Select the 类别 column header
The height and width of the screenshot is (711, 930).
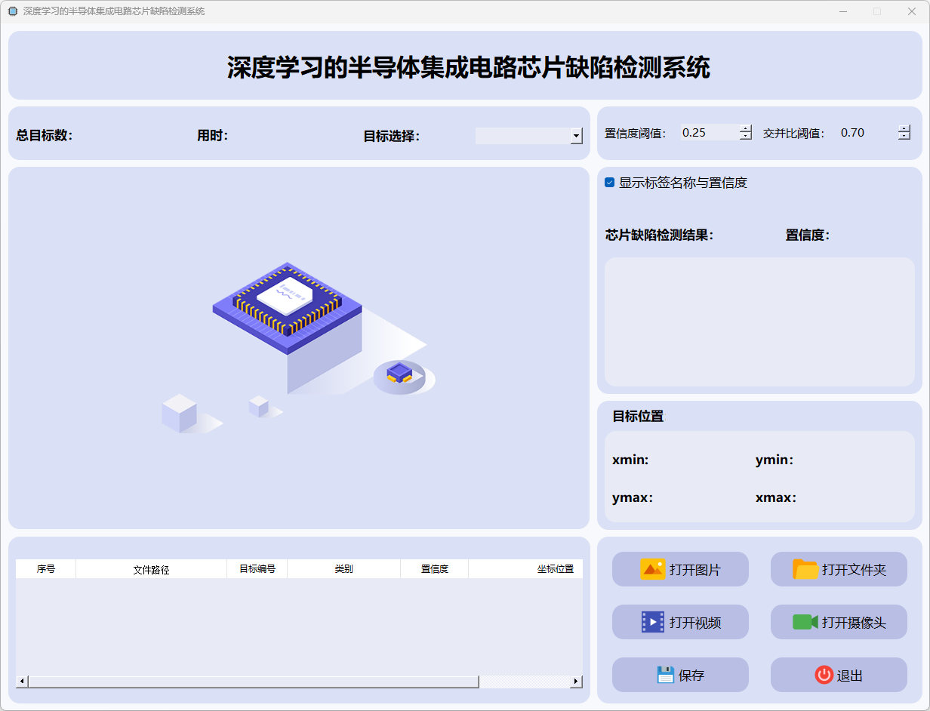coord(343,569)
